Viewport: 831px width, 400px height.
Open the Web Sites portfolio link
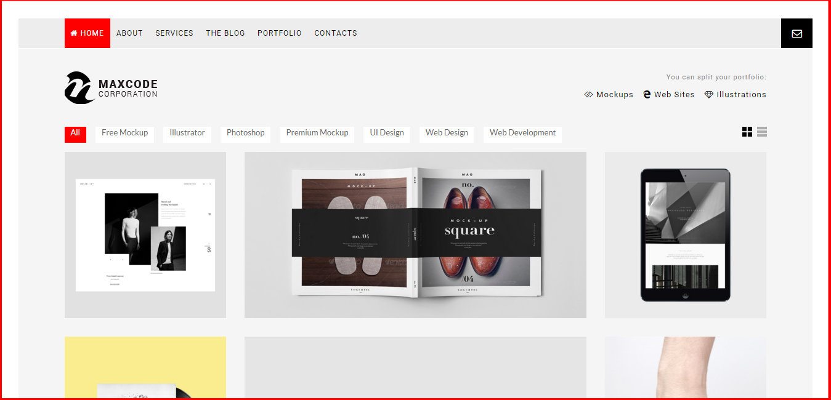[x=669, y=95]
